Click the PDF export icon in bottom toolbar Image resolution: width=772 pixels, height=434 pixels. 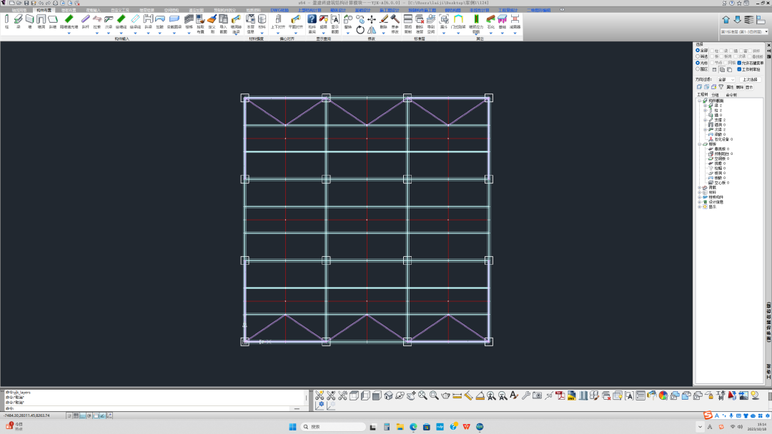click(x=560, y=395)
